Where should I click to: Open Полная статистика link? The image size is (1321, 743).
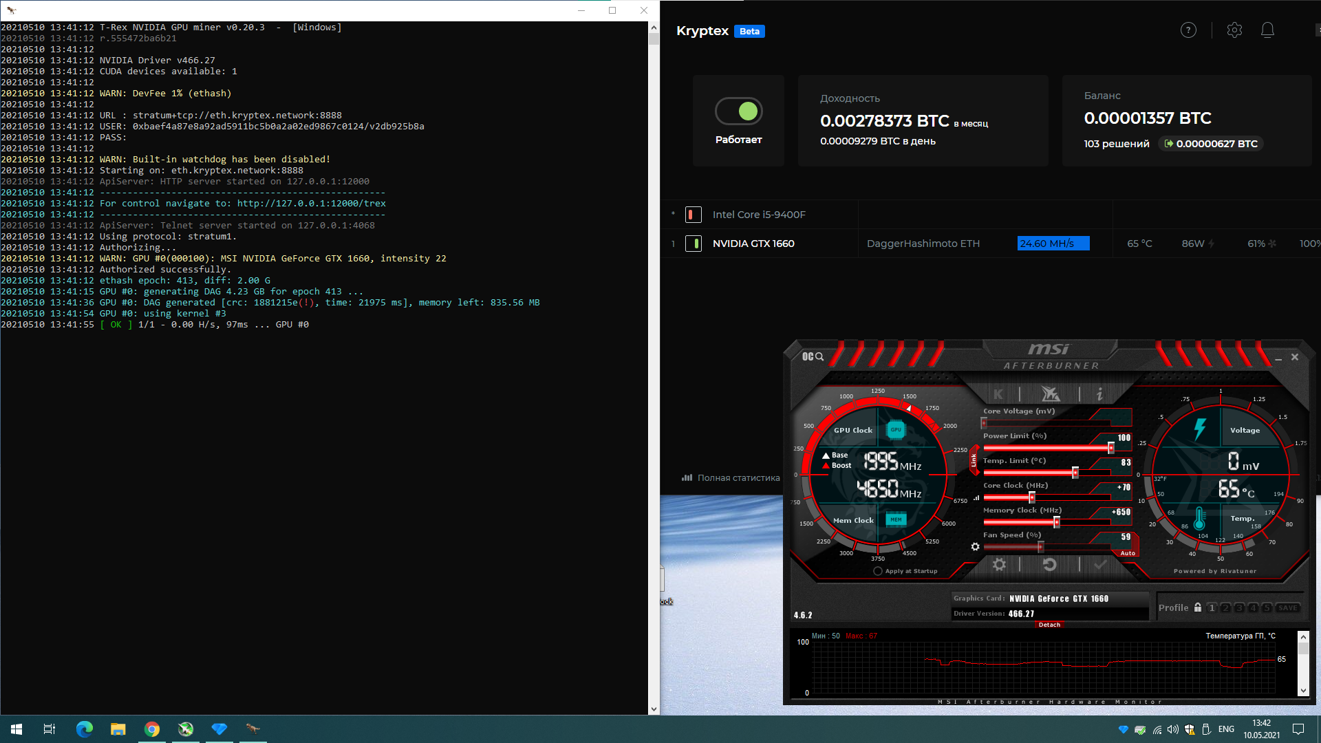click(x=731, y=477)
